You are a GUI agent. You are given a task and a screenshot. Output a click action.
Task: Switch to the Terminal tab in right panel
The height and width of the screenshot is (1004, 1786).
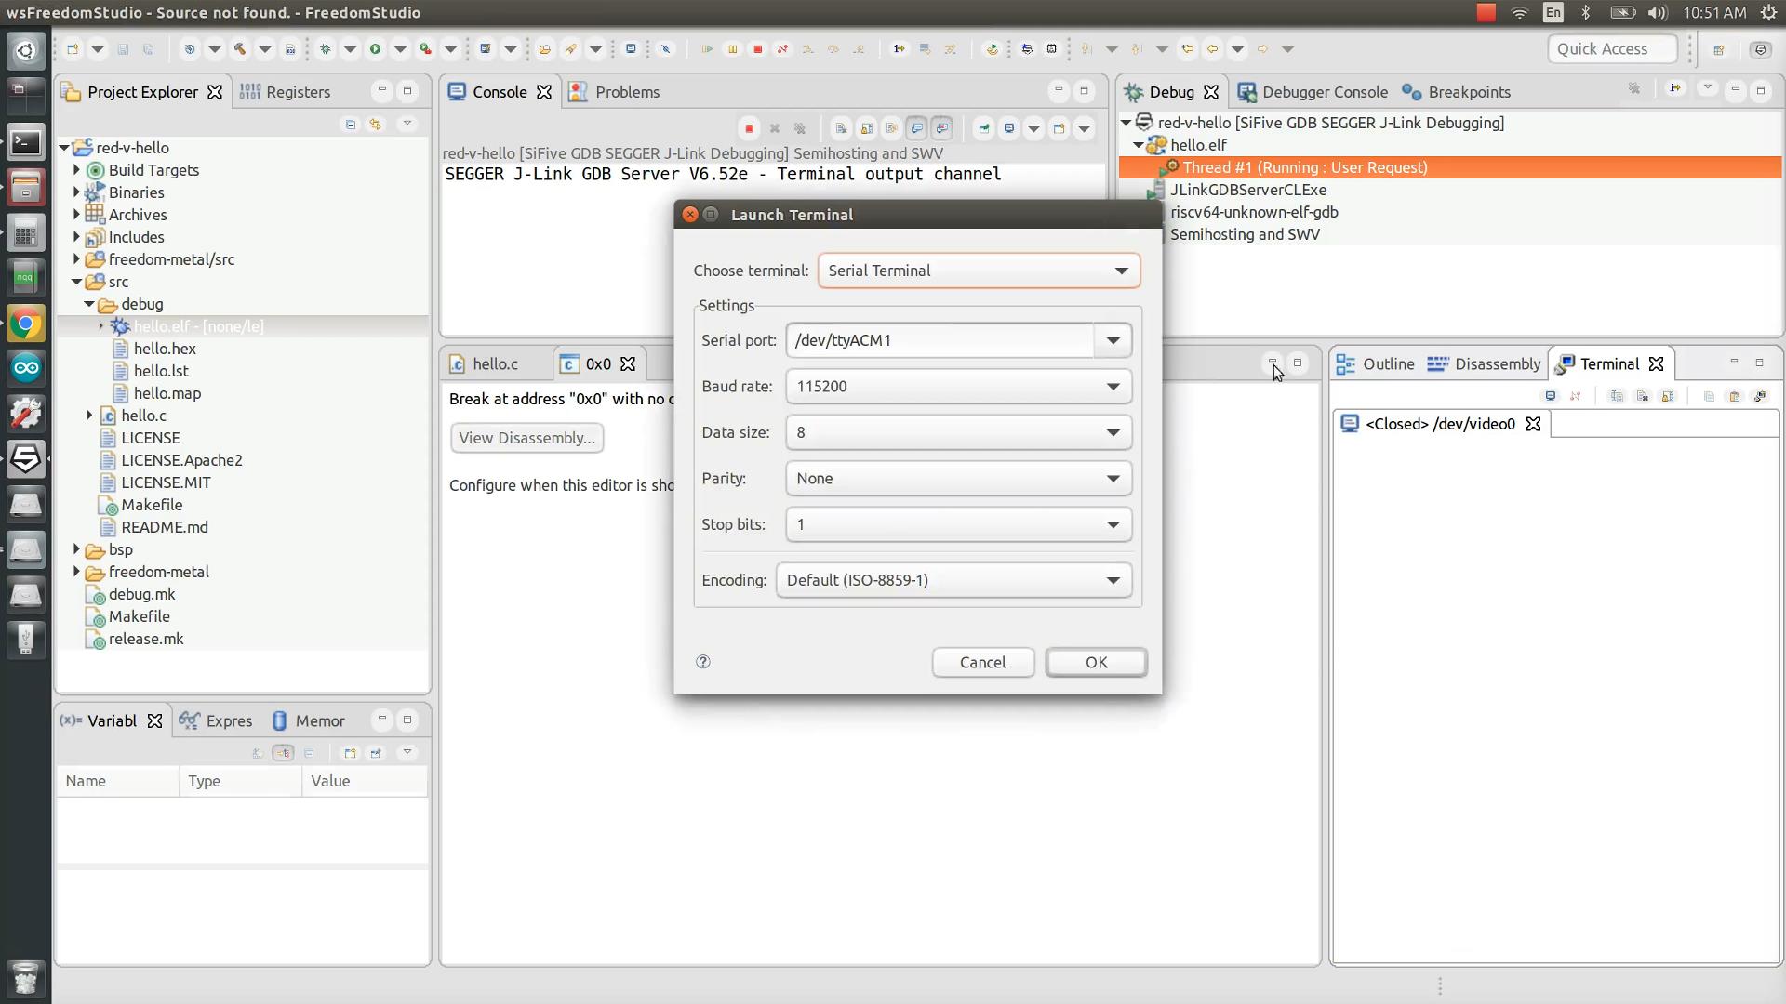coord(1609,363)
